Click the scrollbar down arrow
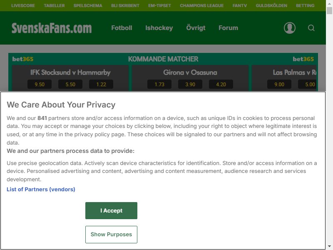333x250 pixels. pos(329,247)
